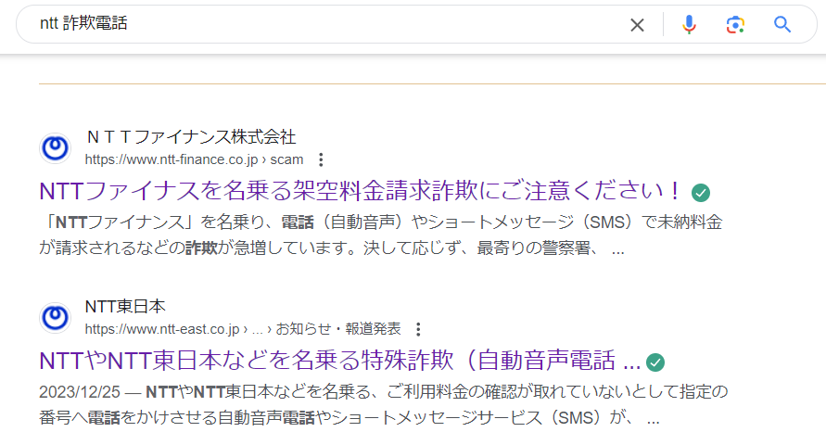This screenshot has height=432, width=826.
Task: Click site name ＮＴＴファイナンス株式会社
Action: (190, 137)
